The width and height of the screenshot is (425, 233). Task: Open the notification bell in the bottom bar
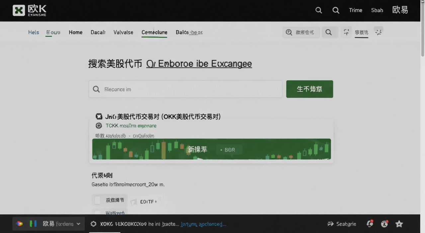click(x=370, y=224)
